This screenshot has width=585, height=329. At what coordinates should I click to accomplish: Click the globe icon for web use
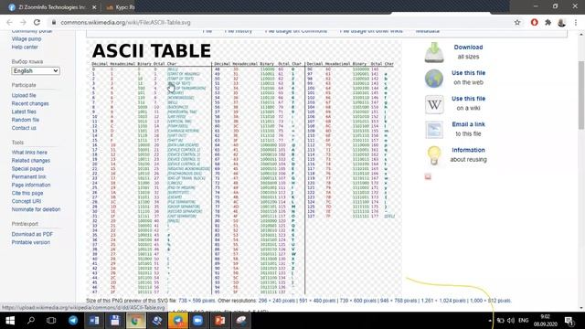(434, 79)
